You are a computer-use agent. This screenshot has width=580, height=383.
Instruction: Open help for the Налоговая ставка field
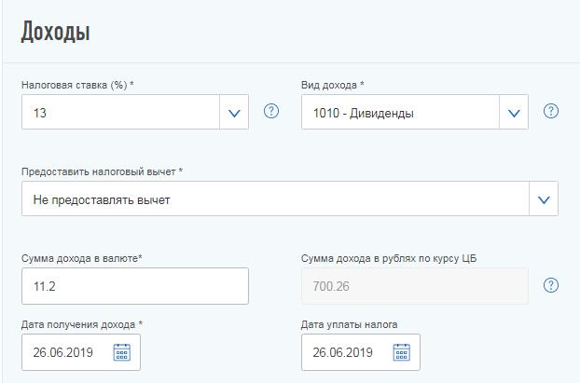coord(271,111)
